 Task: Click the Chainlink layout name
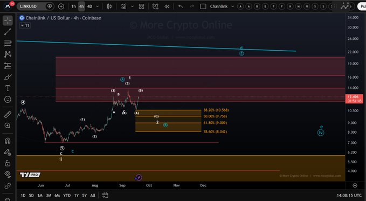tap(219, 6)
